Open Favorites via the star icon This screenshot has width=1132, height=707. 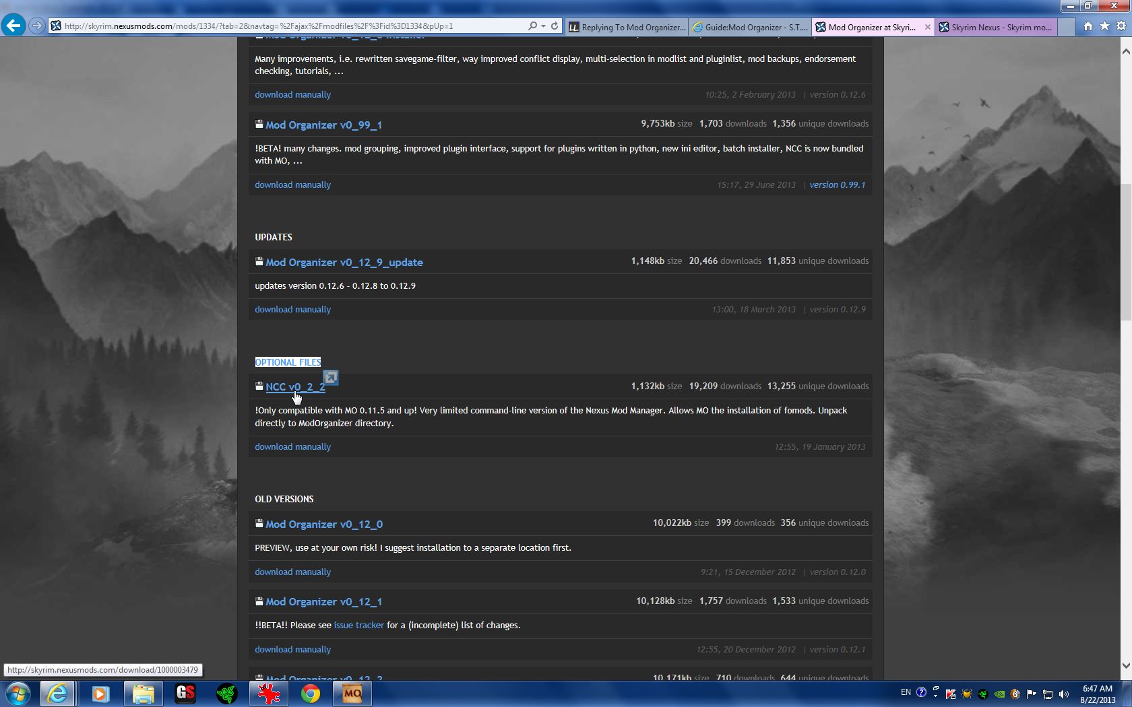(x=1104, y=26)
